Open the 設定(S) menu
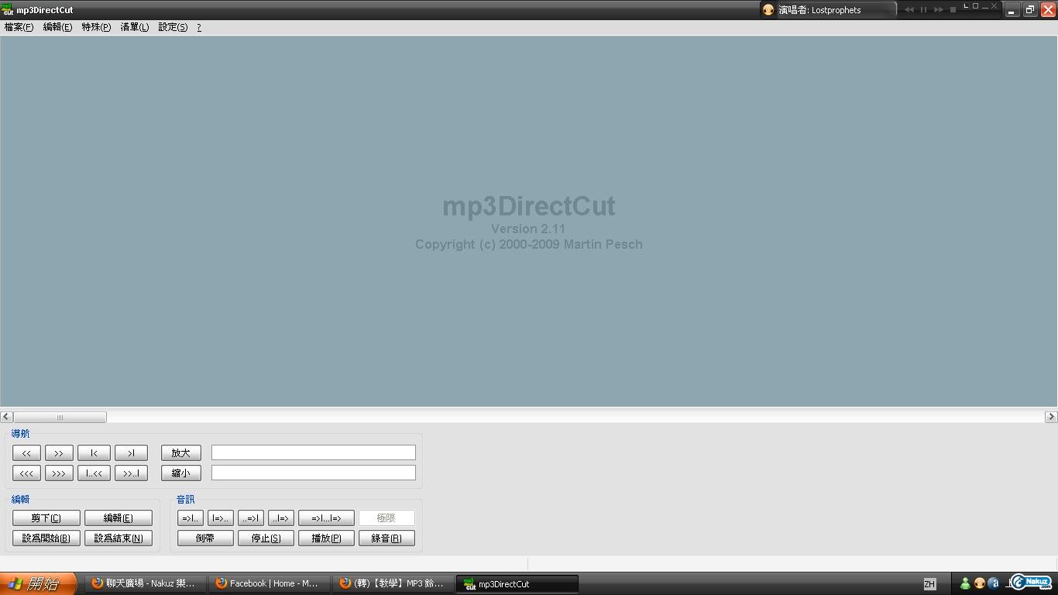Viewport: 1058px width, 595px height. click(173, 27)
